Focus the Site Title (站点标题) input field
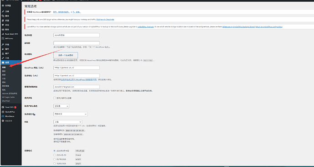The height and width of the screenshot is (167, 314). point(77,35)
